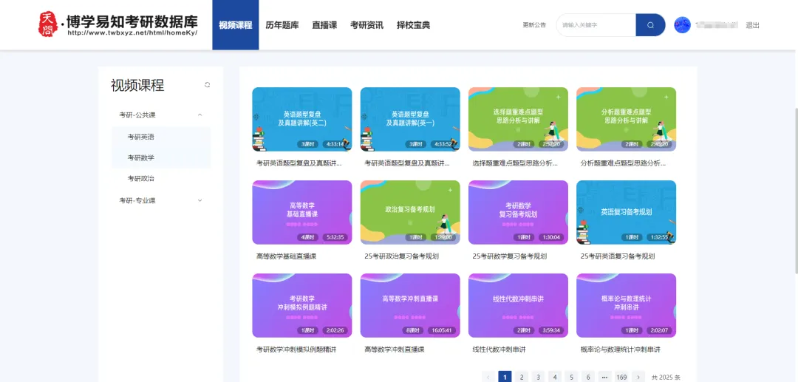Click the keyword search input field
The height and width of the screenshot is (382, 798).
[x=595, y=25]
